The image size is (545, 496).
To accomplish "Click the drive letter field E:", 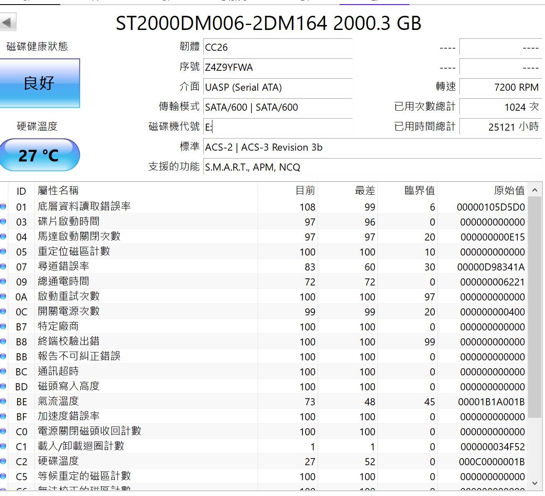I will click(x=278, y=127).
